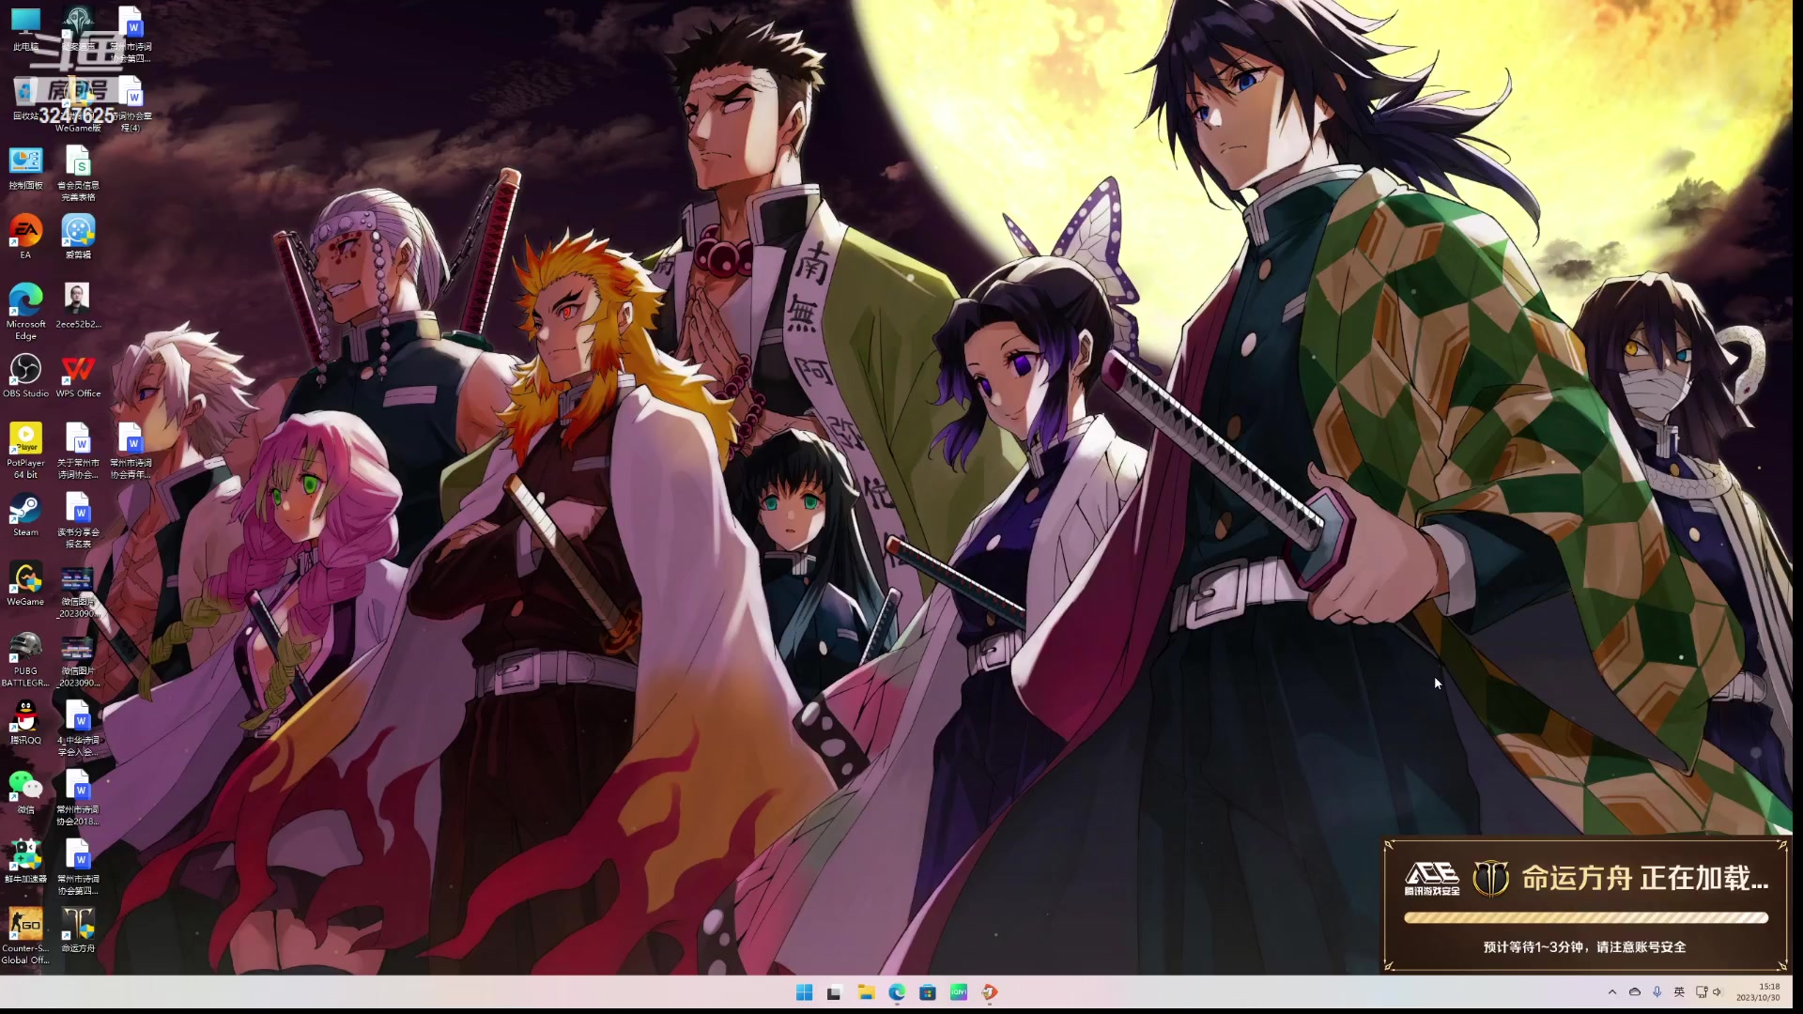
Task: Open PotPlayer 64 bit shortcut
Action: tap(25, 451)
